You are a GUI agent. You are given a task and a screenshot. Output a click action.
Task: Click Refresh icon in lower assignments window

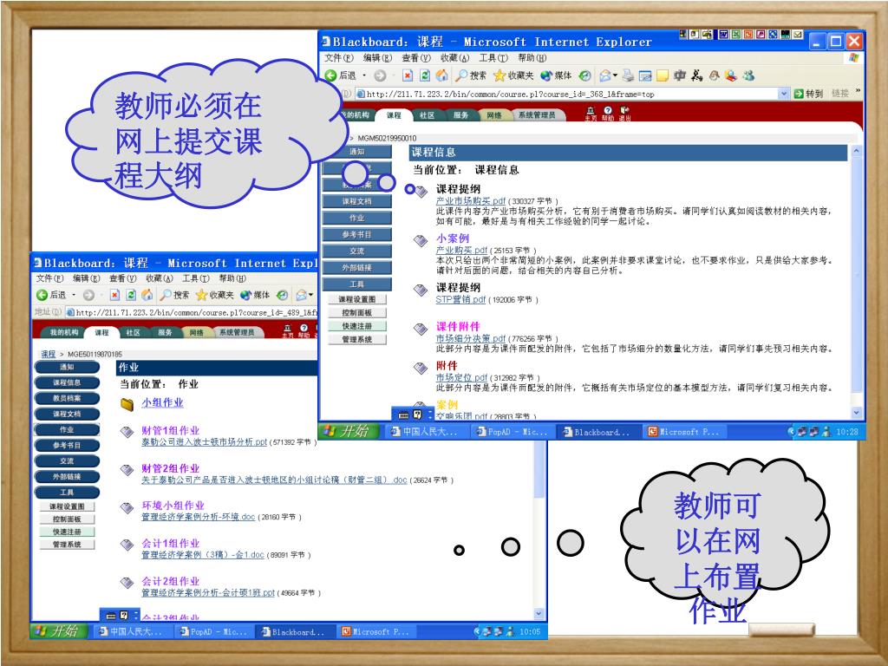(131, 295)
